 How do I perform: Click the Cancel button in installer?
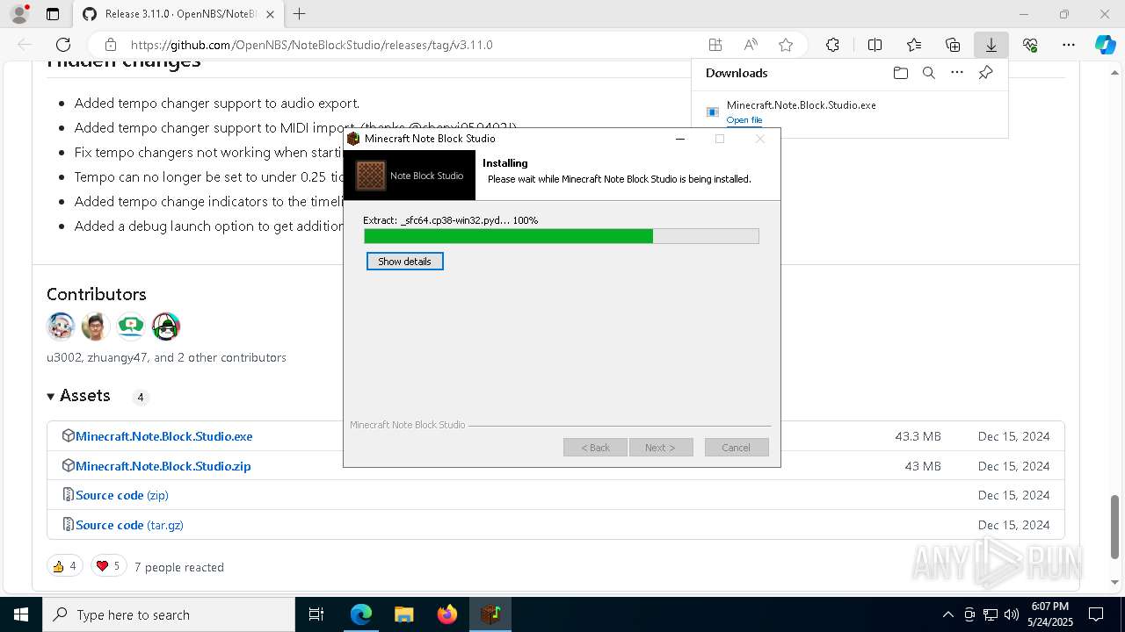[737, 448]
